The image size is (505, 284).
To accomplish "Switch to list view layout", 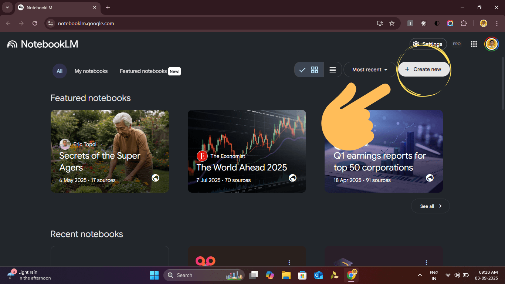I will 333,70.
